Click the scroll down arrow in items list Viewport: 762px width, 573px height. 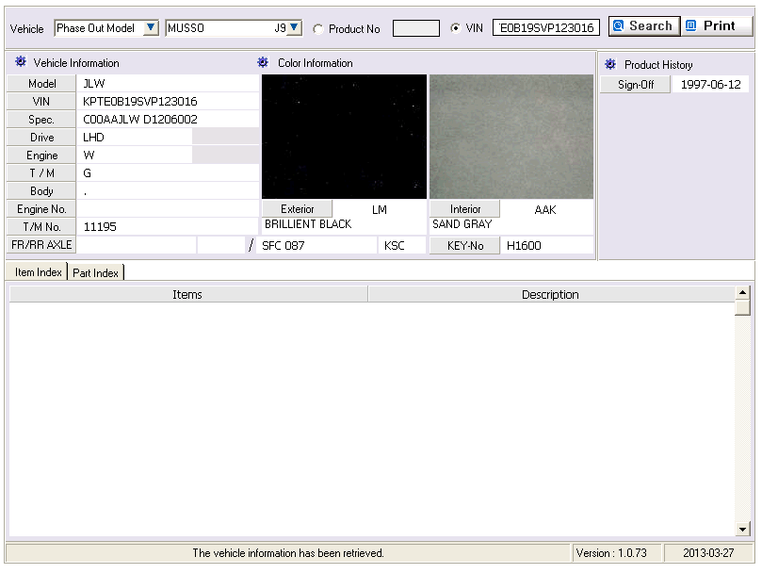(x=742, y=530)
